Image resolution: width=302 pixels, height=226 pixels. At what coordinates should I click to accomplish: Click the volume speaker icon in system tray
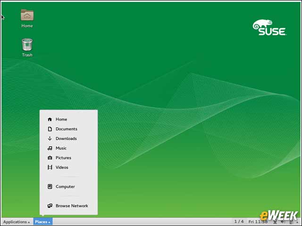(x=283, y=222)
